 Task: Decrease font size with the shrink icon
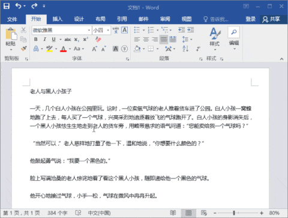pos(103,49)
